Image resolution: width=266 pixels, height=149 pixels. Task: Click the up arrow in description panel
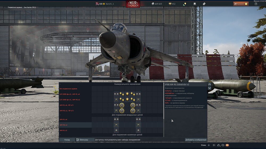[209, 85]
